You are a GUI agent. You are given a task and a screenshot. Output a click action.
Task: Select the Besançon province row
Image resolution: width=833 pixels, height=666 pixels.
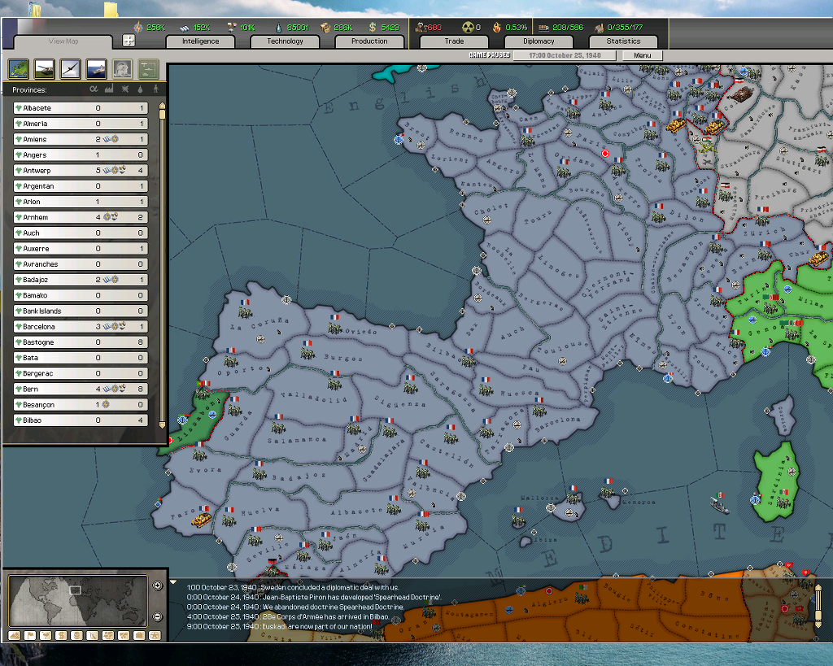[x=81, y=405]
